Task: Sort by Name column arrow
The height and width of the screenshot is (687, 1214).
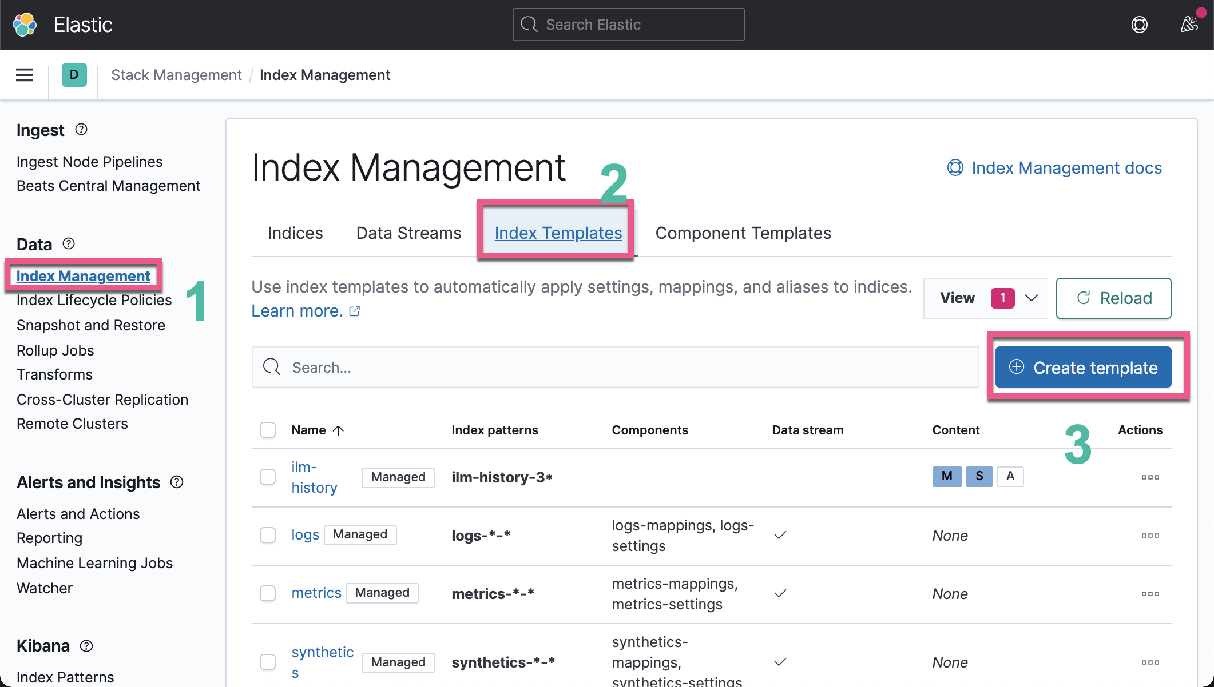Action: (338, 430)
